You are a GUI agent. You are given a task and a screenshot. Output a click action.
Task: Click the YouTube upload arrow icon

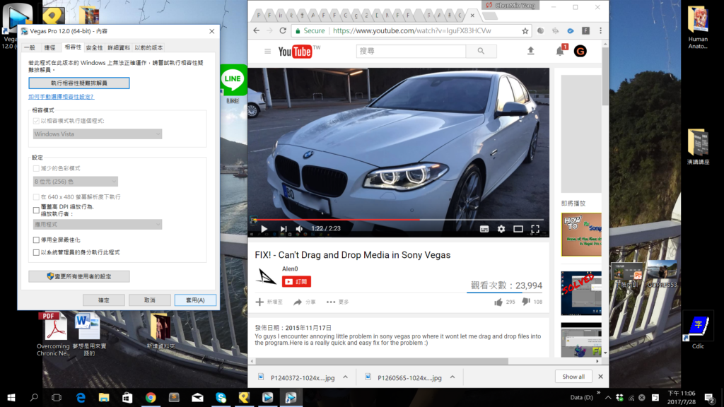click(x=531, y=51)
